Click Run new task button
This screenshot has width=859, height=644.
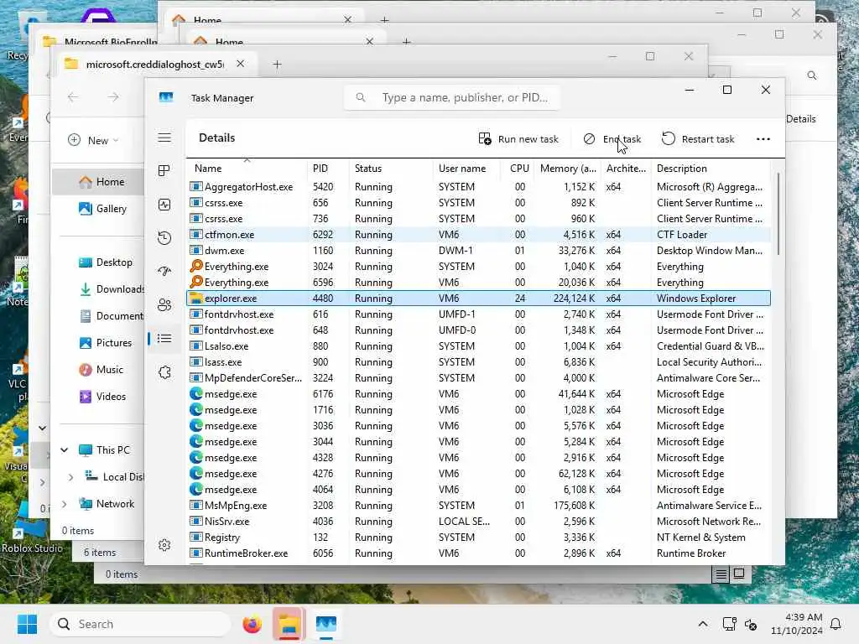point(518,139)
